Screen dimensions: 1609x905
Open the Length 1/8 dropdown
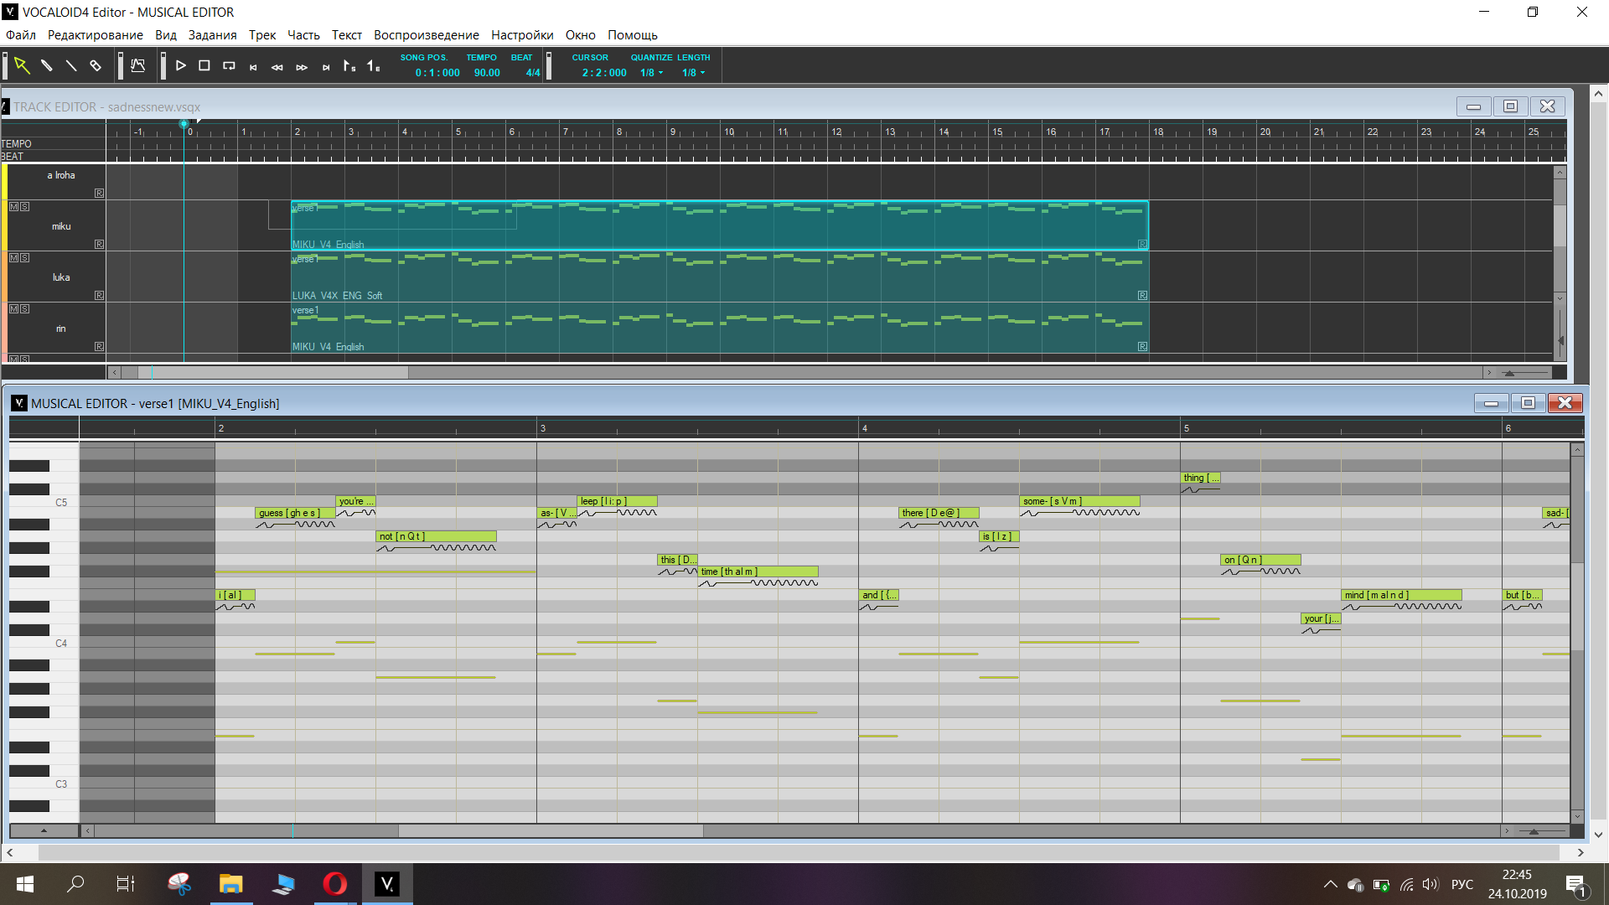(x=693, y=73)
